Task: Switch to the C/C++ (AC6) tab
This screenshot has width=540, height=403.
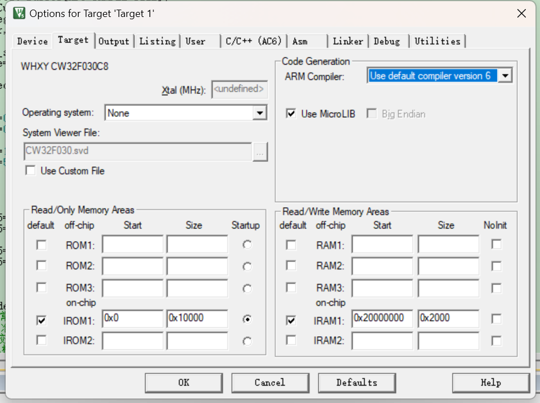Action: [x=254, y=41]
